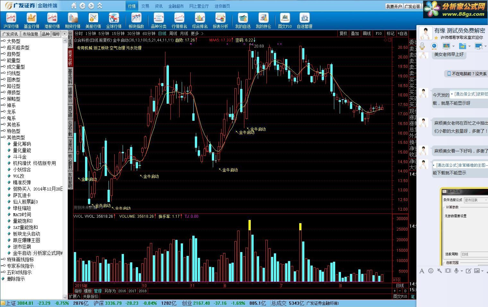Open 我的持仓 holdings icon
The width and height of the screenshot is (488, 307).
click(x=263, y=21)
